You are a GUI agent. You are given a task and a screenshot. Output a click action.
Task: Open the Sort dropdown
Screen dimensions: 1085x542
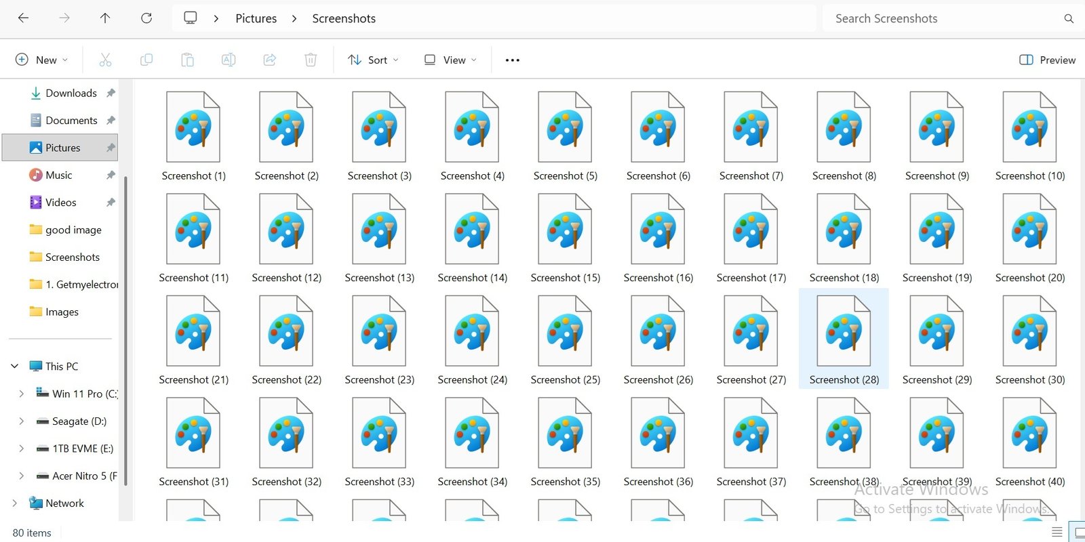pyautogui.click(x=373, y=60)
